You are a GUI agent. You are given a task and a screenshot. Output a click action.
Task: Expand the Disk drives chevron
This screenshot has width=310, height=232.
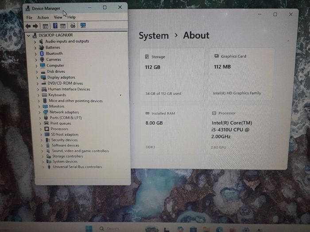click(x=37, y=72)
